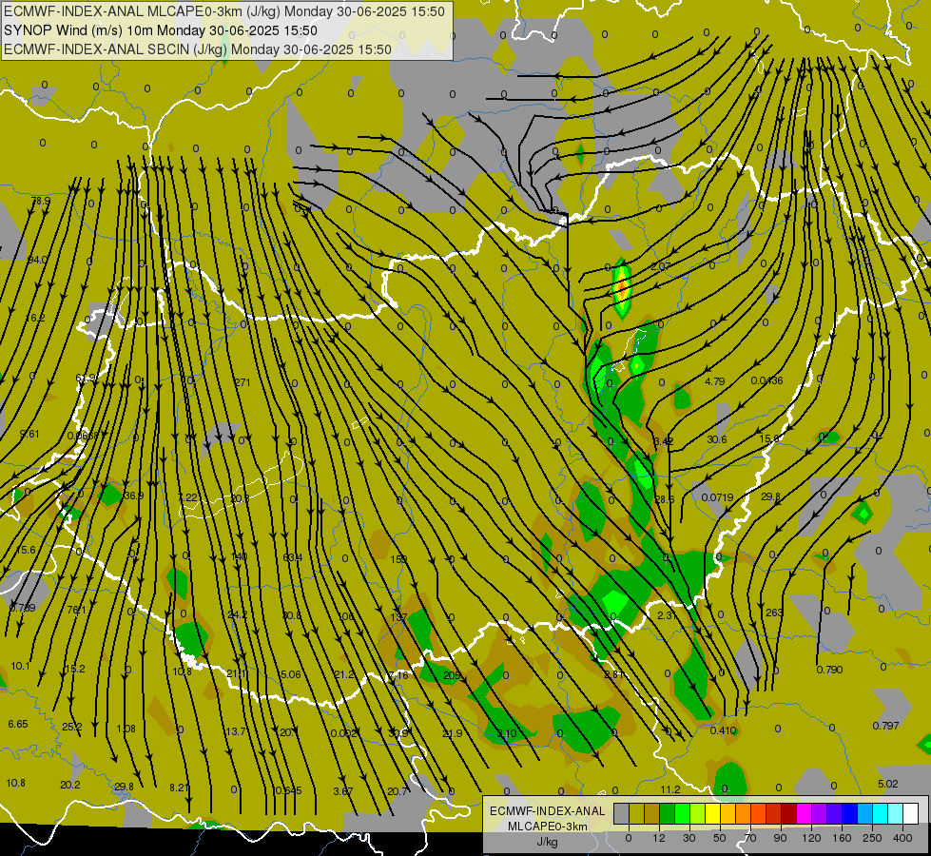Click the legend scale value 90
931x856 pixels.
coord(780,838)
